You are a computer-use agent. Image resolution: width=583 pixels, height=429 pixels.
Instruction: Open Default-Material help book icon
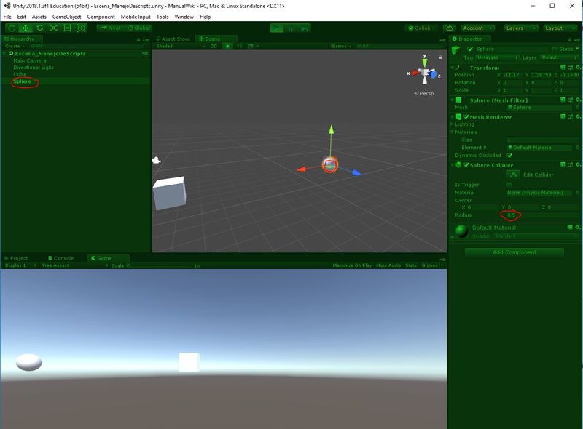click(570, 227)
